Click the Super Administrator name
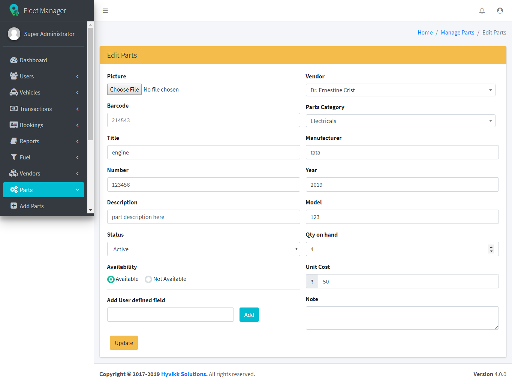 pyautogui.click(x=49, y=34)
